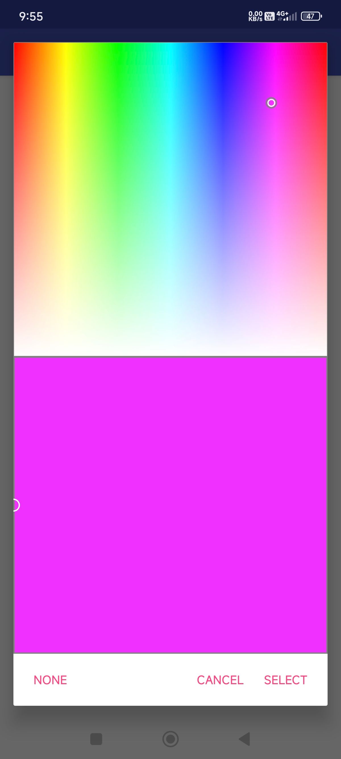Tap the 4G+ signal strength icon

pyautogui.click(x=286, y=16)
